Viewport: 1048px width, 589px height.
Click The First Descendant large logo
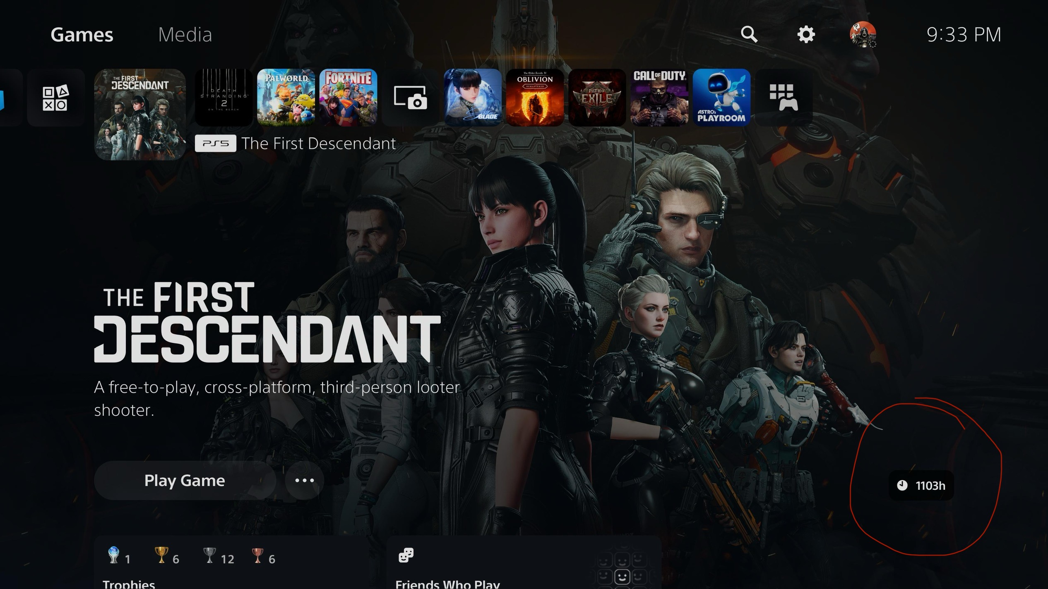tap(267, 323)
